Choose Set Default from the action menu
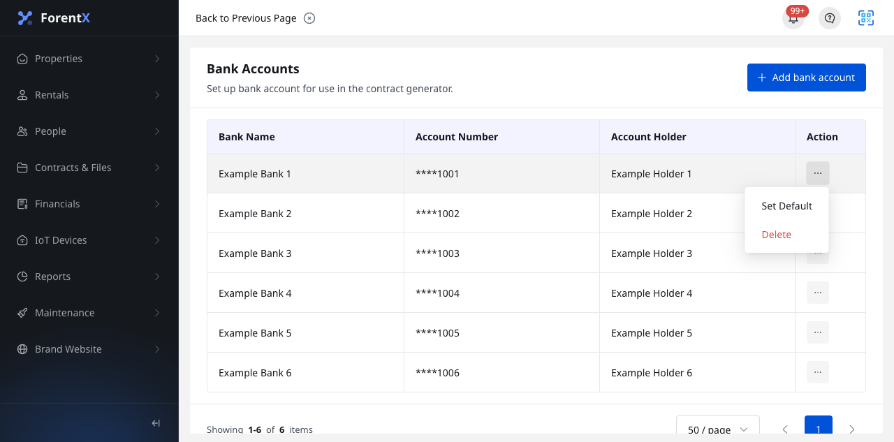Screen dimensions: 894x442 tap(786, 206)
